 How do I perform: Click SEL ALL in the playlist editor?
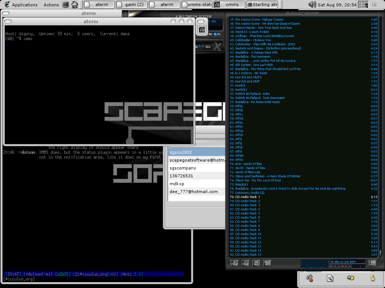point(256,263)
